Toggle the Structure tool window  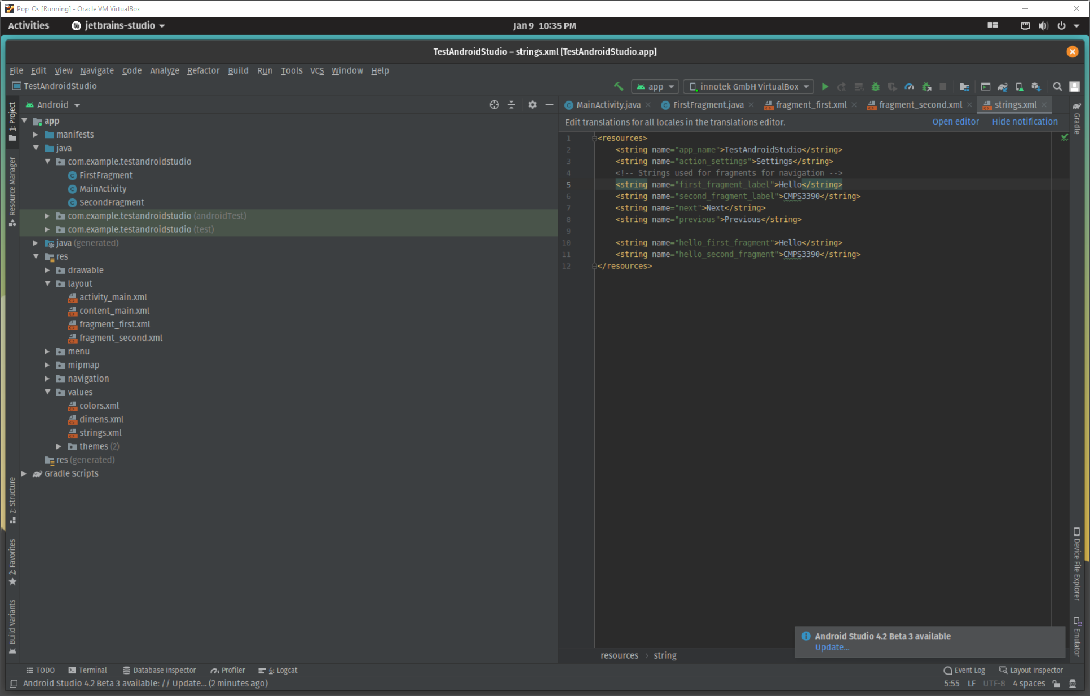click(12, 500)
